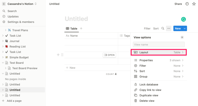Viewport: 198px width, 106px height.
Task: Add a new view with the plus icon
Action: 81,28
